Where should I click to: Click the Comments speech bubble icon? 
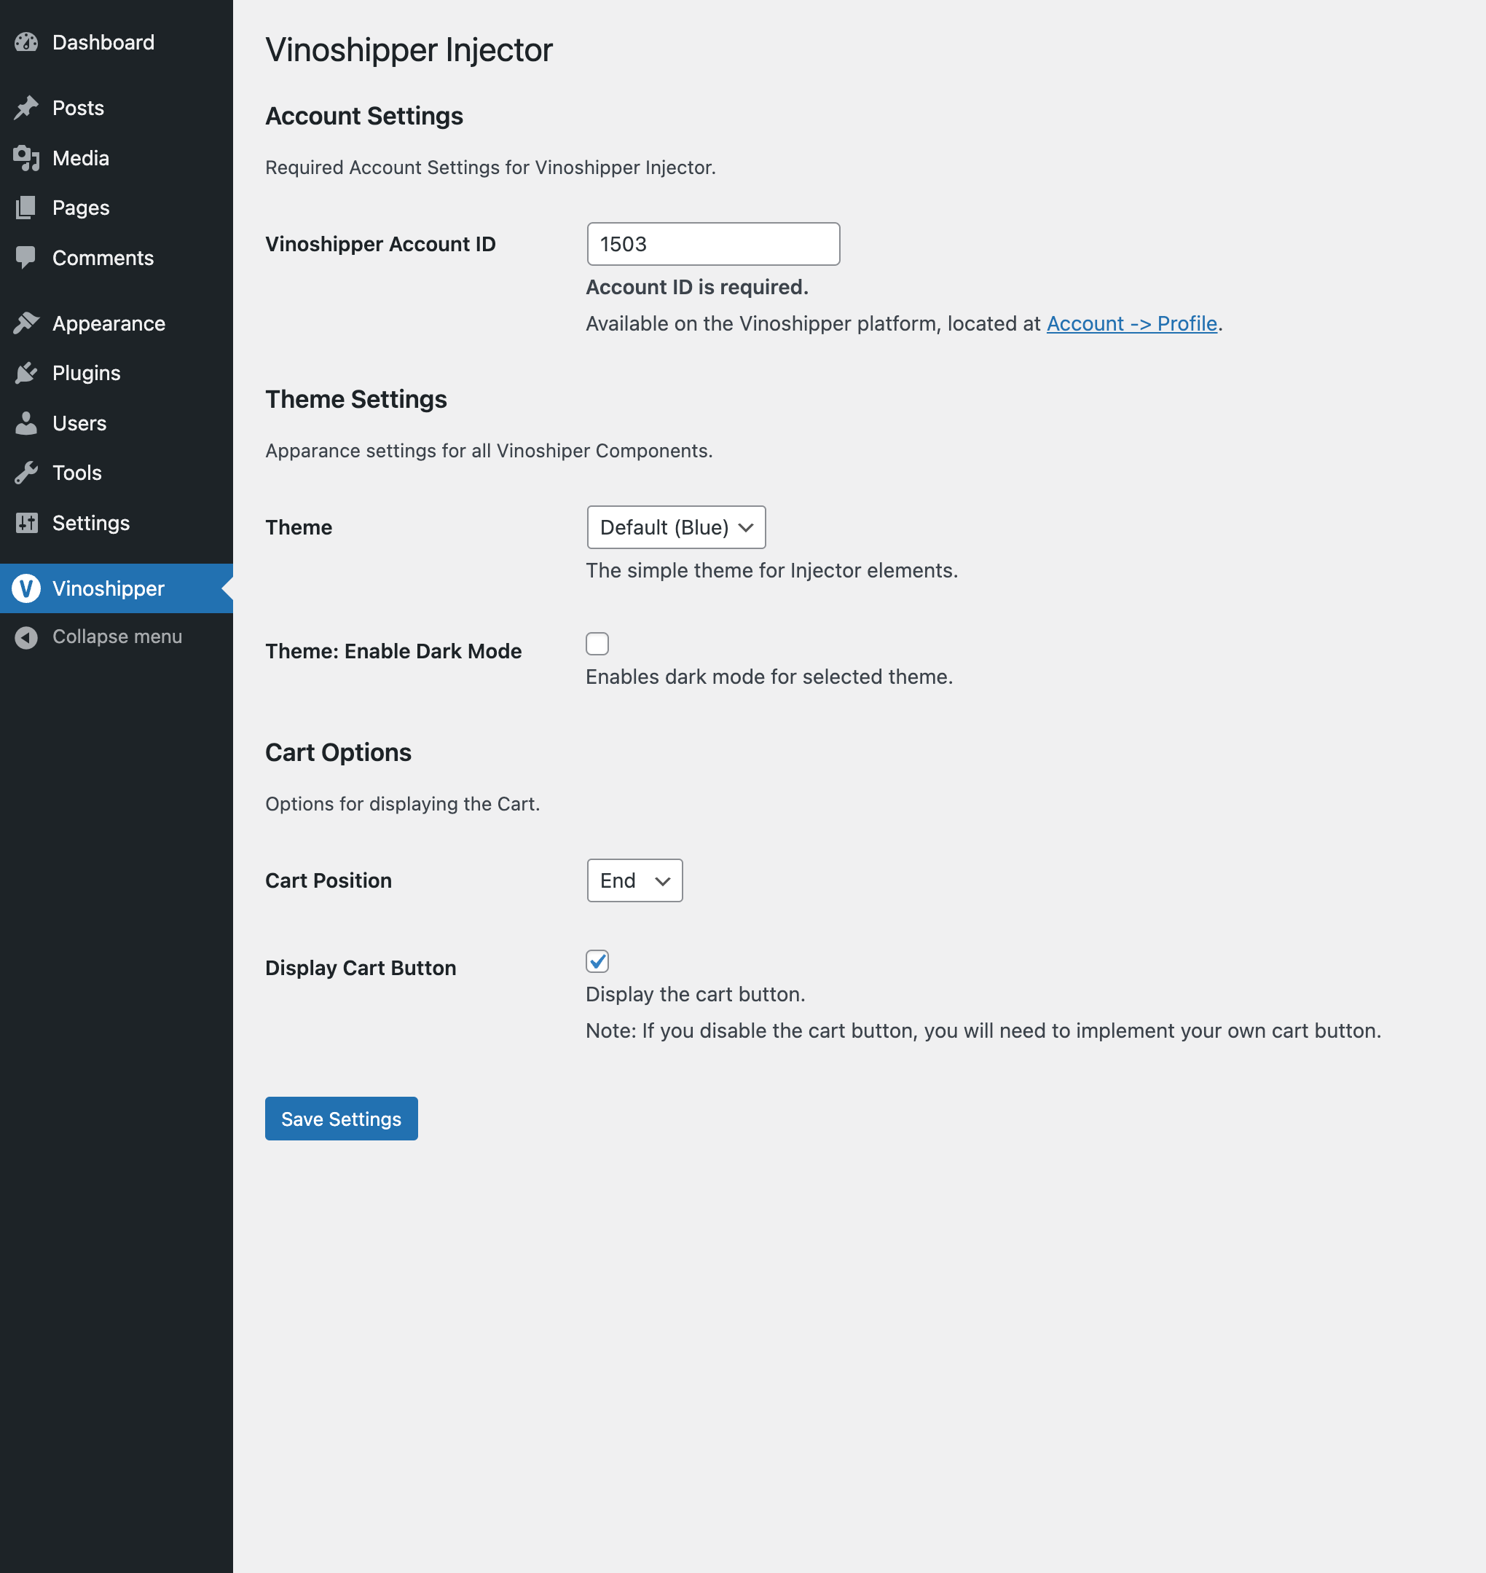click(26, 257)
